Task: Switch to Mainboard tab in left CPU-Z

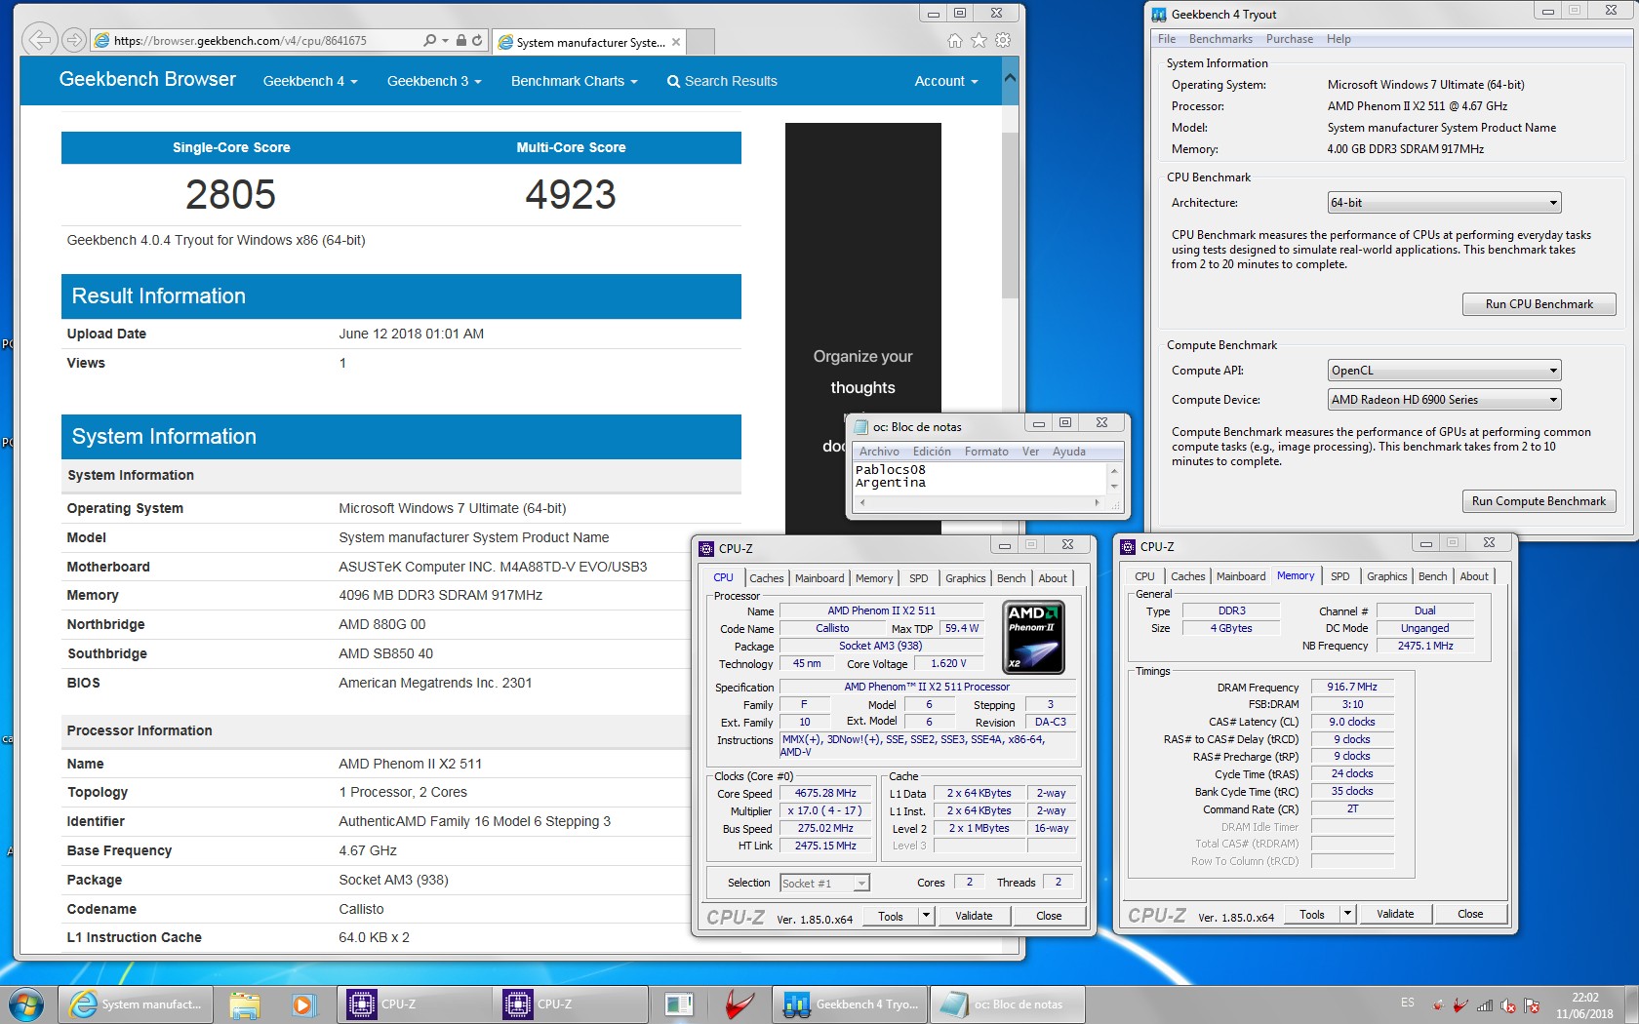Action: (819, 578)
